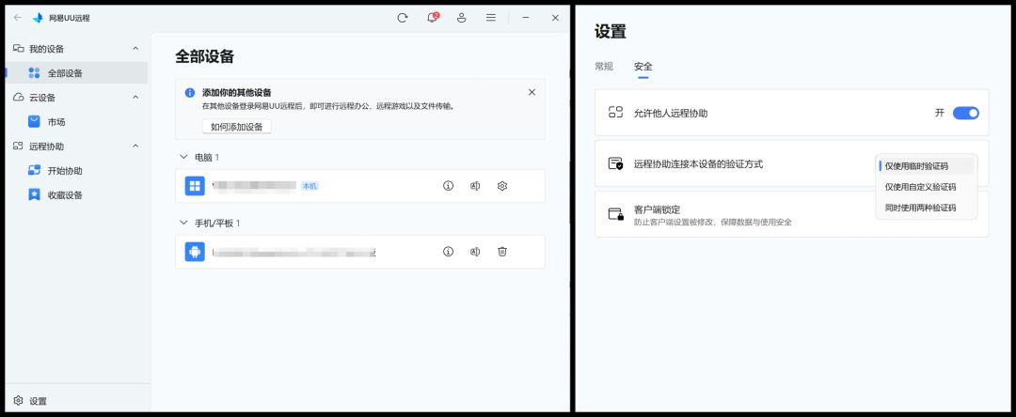This screenshot has width=1016, height=417.
Task: Collapse the 云设备 sidebar section
Action: 135,97
